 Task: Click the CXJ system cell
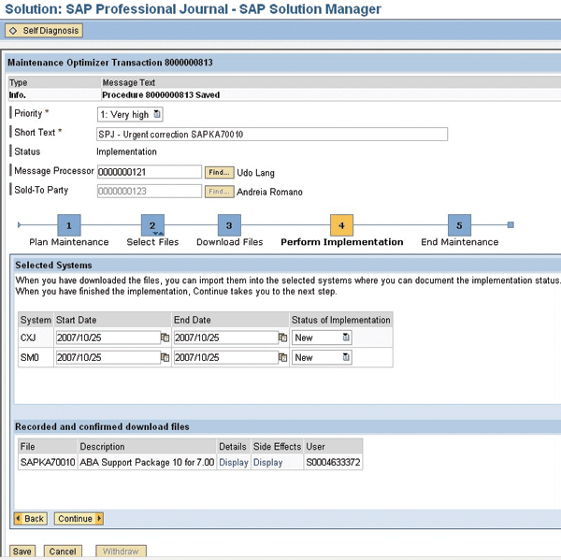point(36,337)
